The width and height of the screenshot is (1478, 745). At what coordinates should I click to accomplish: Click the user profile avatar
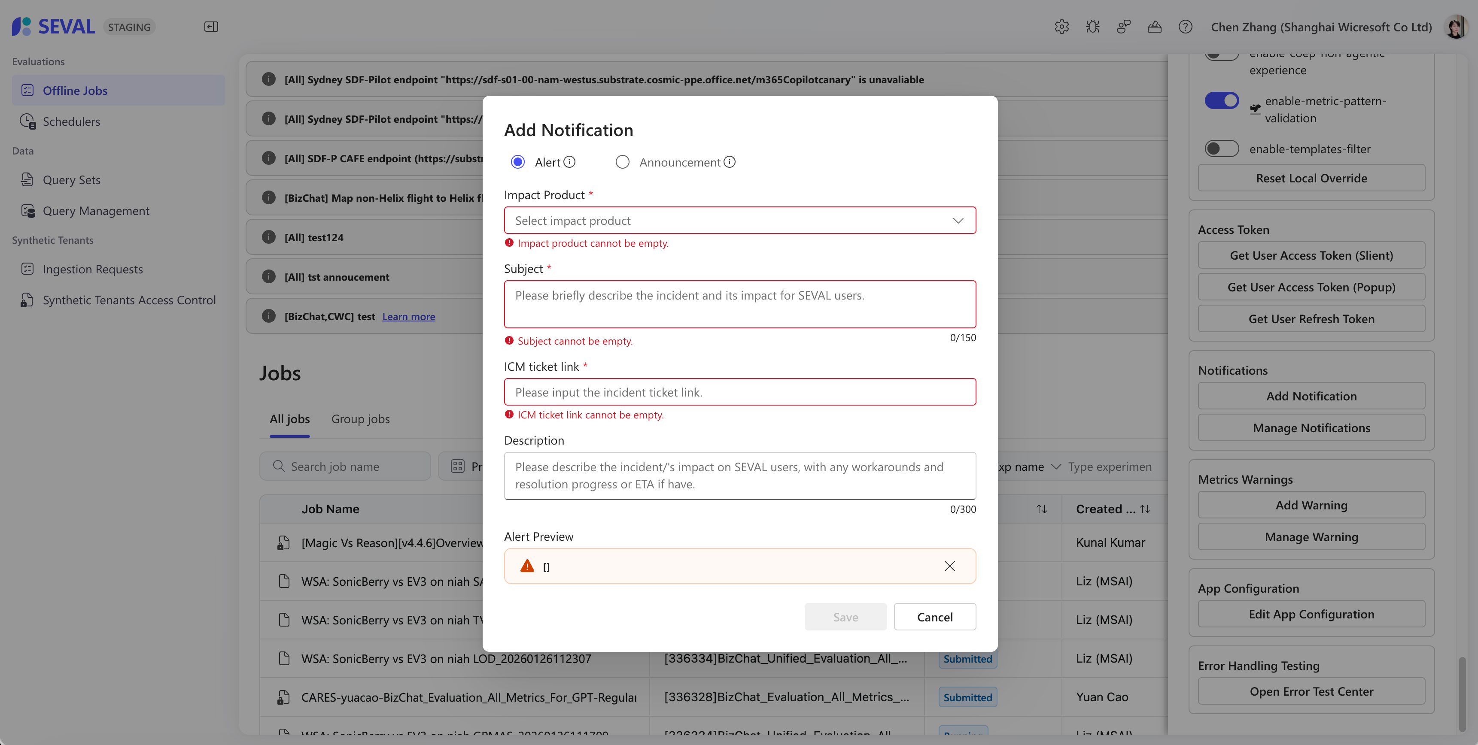[1456, 27]
